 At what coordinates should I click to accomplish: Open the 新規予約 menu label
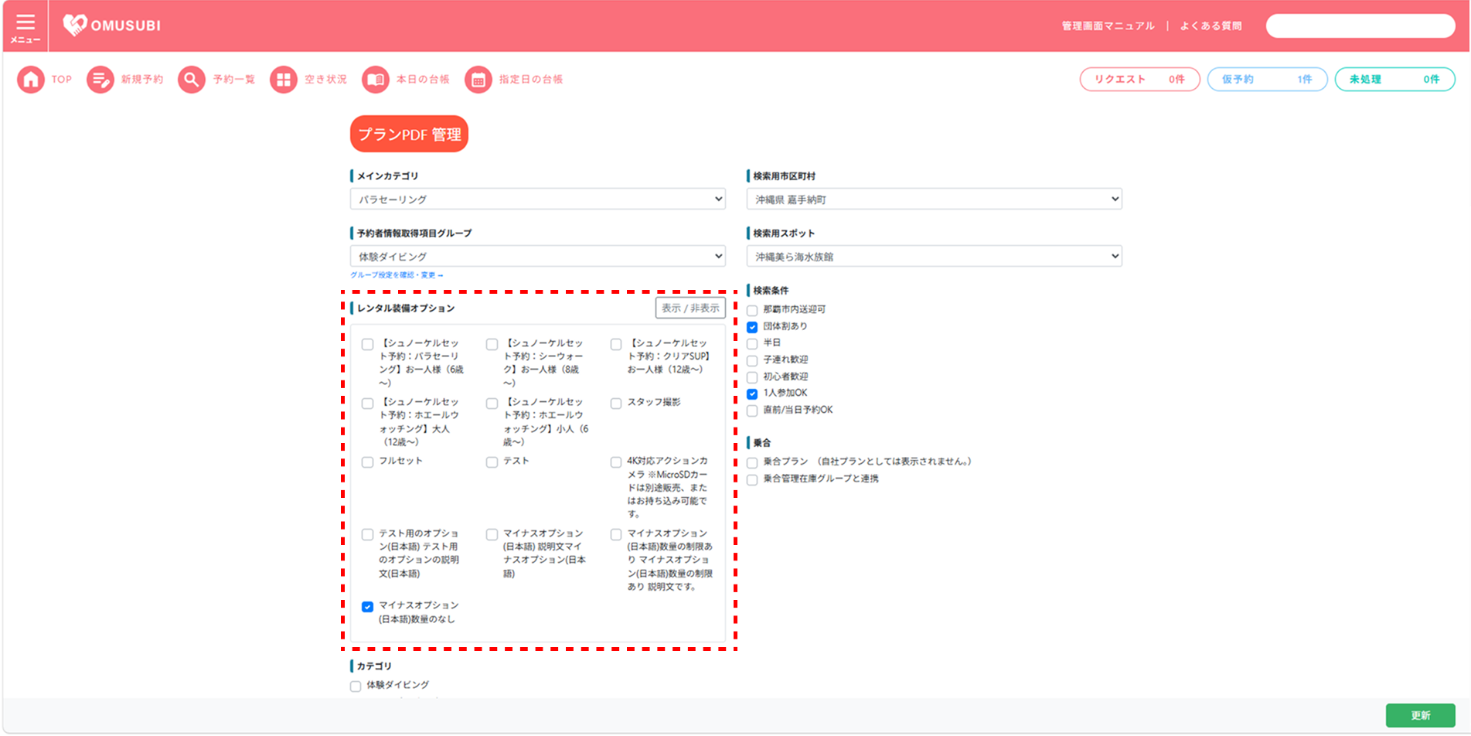pos(142,80)
